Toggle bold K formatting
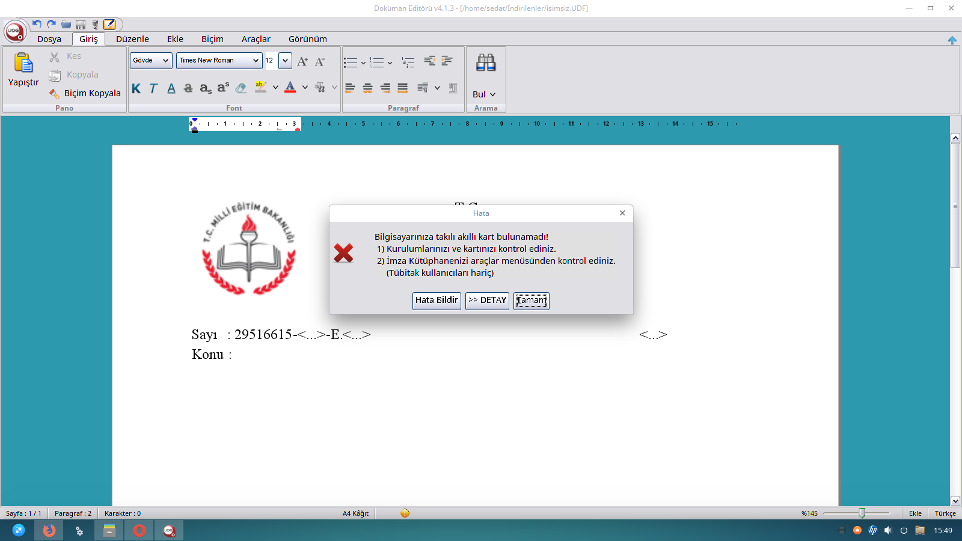This screenshot has width=962, height=541. (x=136, y=88)
